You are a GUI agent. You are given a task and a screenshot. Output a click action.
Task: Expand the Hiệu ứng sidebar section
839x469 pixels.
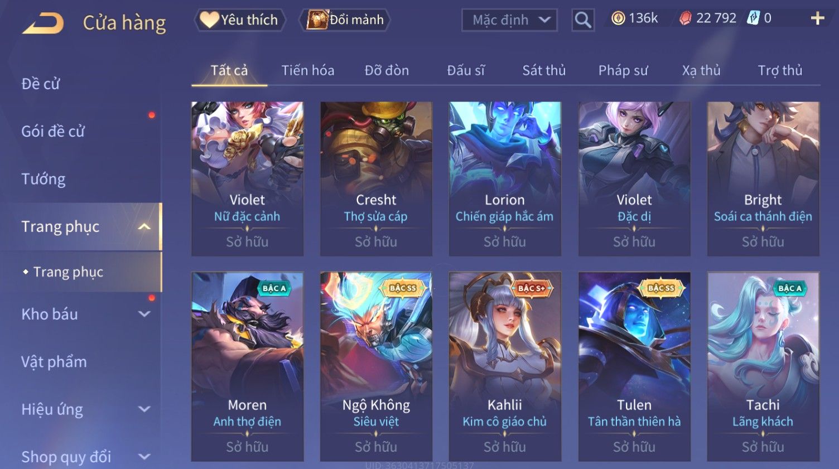[144, 409]
